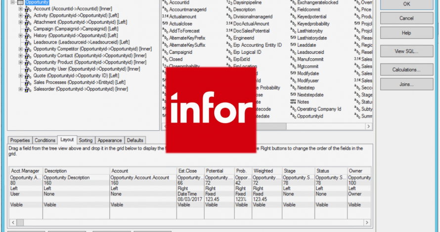Image resolution: width=440 pixels, height=232 pixels.
Task: Click the View SQL... button
Action: (406, 51)
